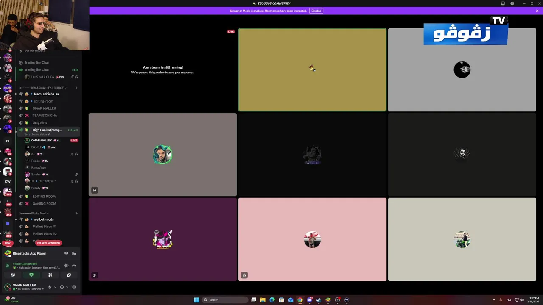Collapse the OMARMALLEK LOUNGE category
Screen dimensions: 543x305
43,88
